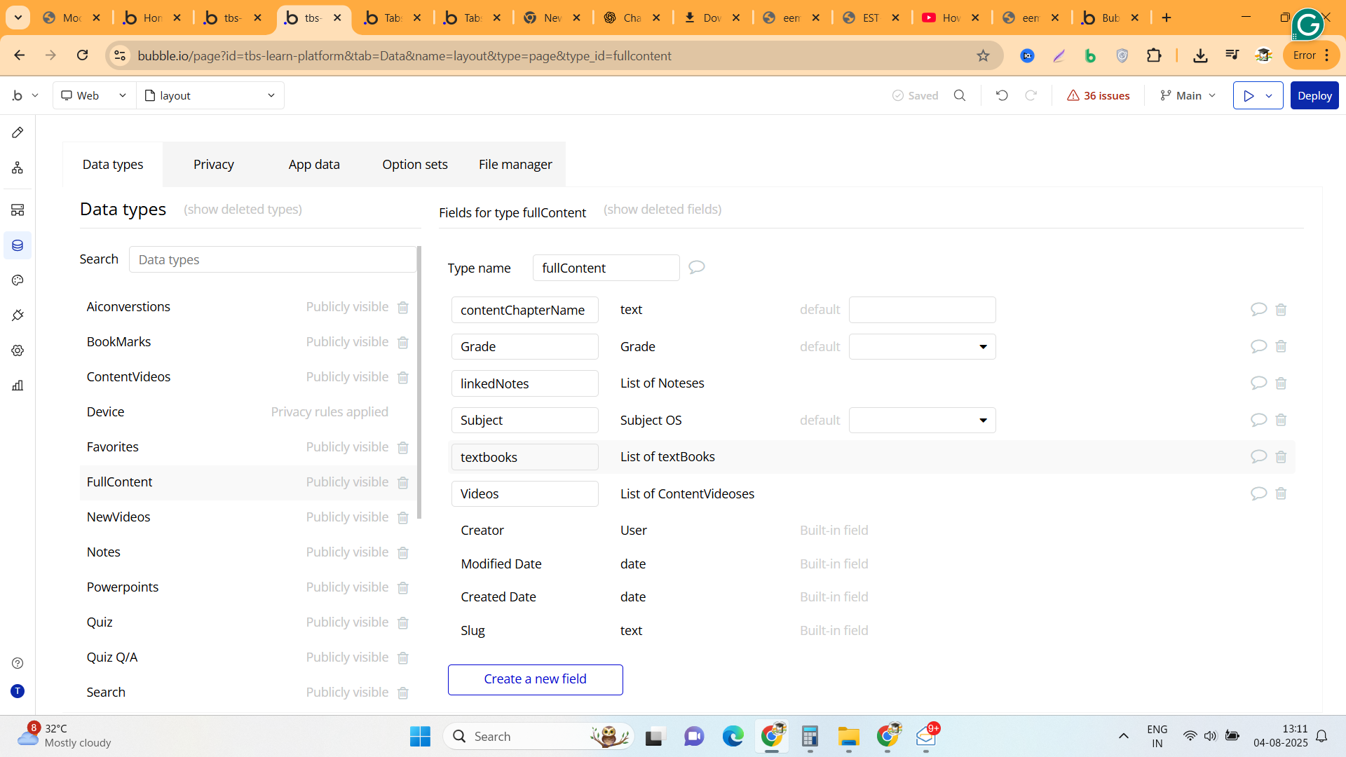Delete the BookMarks data type

coord(403,343)
